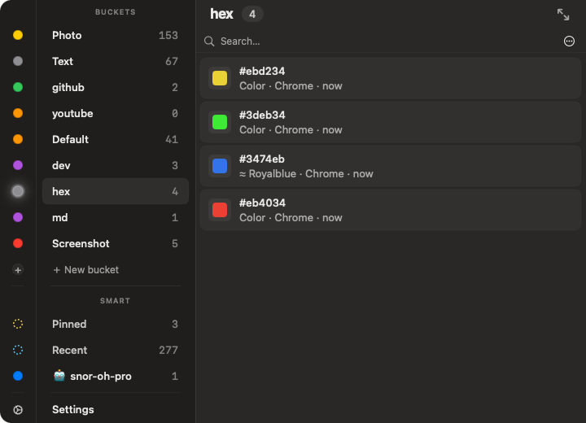
Task: Click the count badge beside hex title
Action: pyautogui.click(x=252, y=14)
